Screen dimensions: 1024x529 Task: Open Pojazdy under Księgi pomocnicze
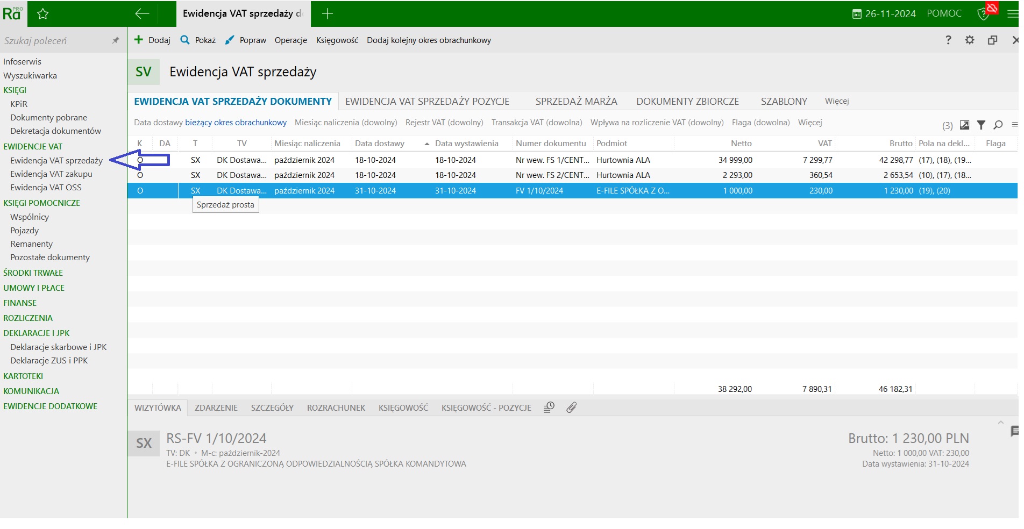click(24, 231)
